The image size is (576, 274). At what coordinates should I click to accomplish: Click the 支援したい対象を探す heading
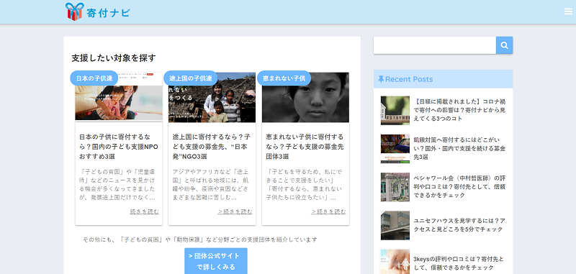pyautogui.click(x=114, y=58)
